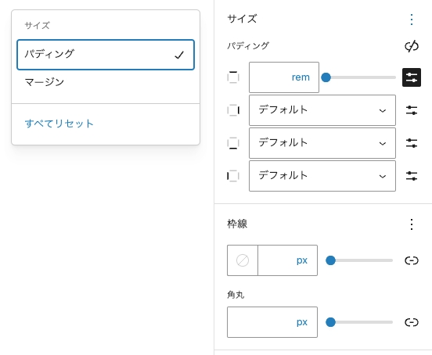Open the 枠線 panel options menu
Screen dimensions: 432x355
point(412,224)
